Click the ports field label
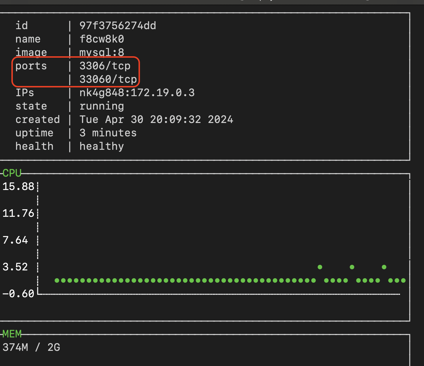Image resolution: width=424 pixels, height=366 pixels. coord(31,66)
